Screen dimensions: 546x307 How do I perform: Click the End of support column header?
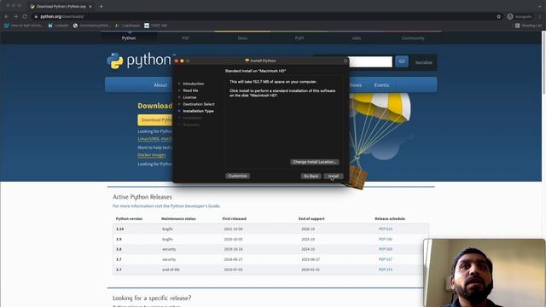(x=311, y=218)
